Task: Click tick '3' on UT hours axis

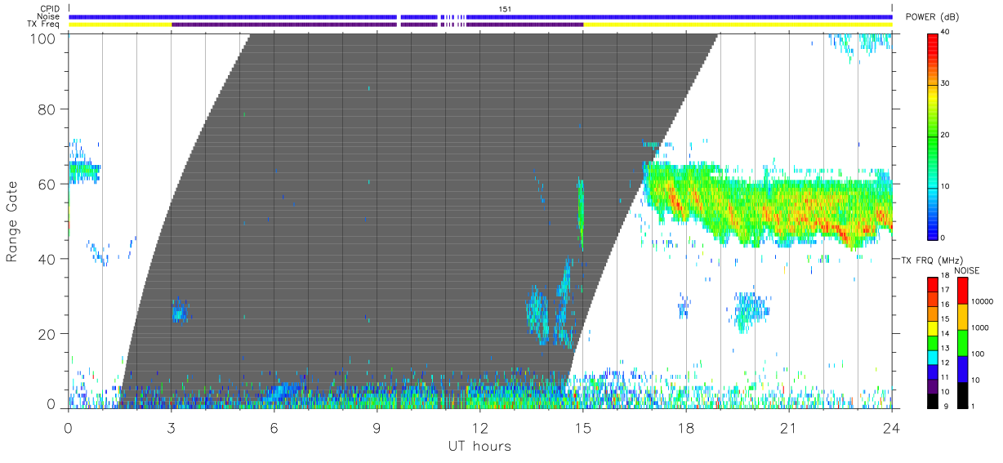Action: pos(171,427)
